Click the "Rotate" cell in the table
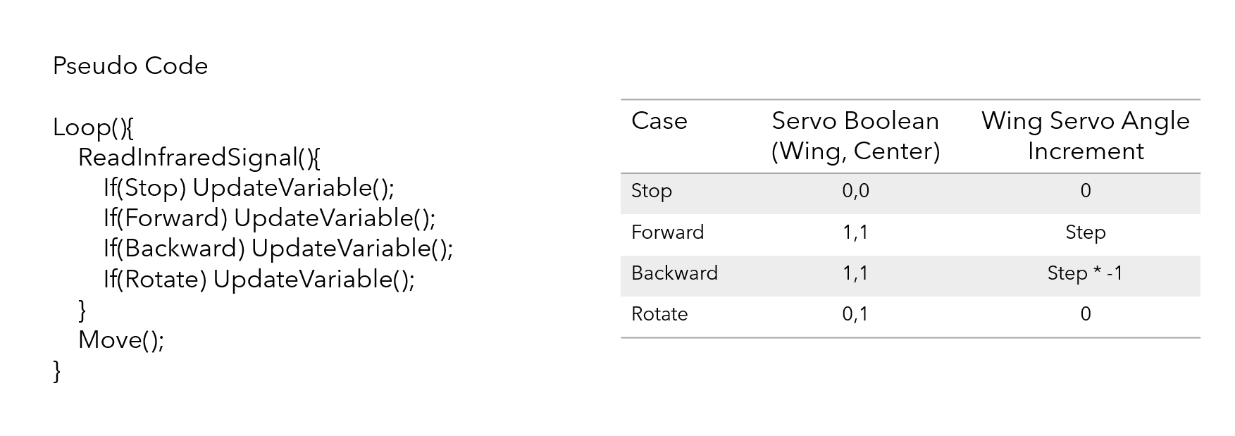The width and height of the screenshot is (1235, 436). tap(659, 314)
